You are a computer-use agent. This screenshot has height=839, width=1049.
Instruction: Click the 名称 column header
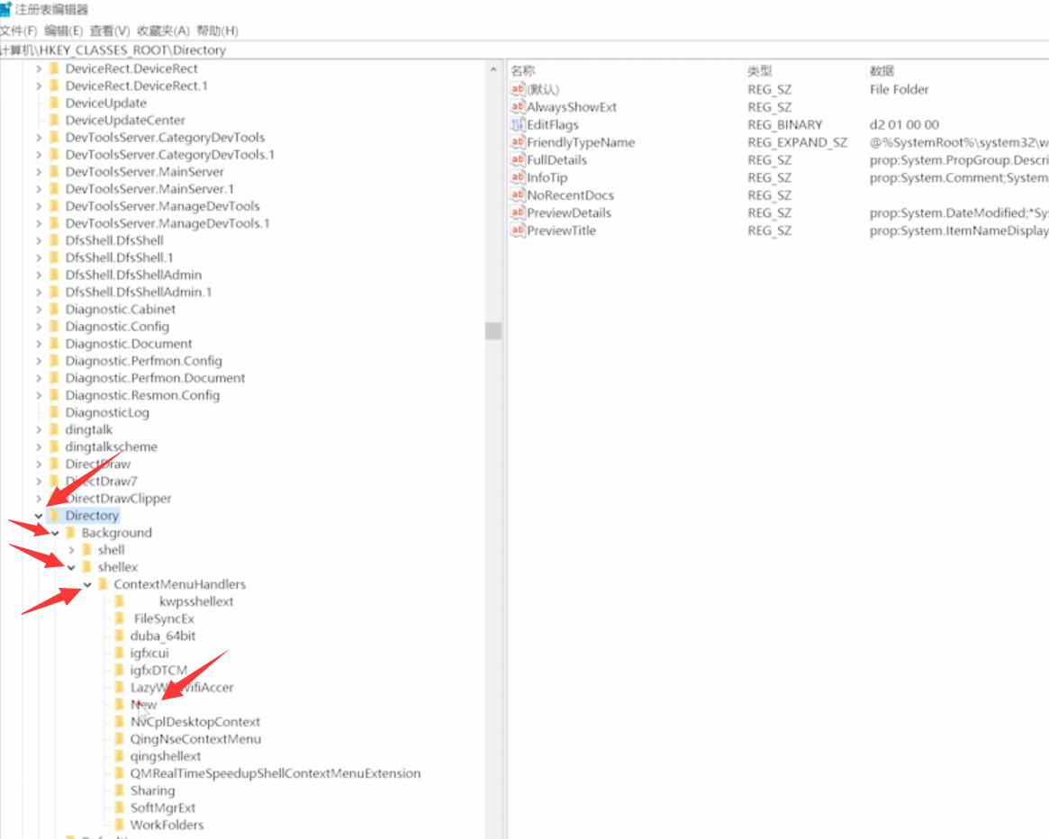click(523, 71)
